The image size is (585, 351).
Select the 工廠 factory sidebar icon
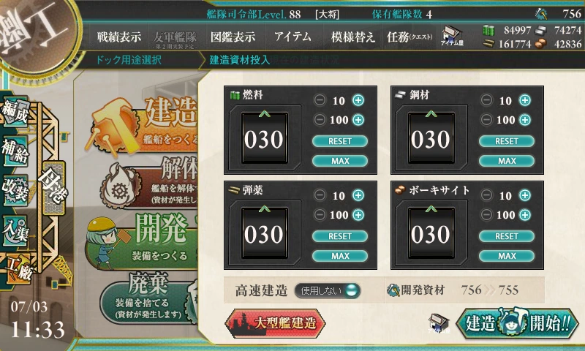point(18,269)
